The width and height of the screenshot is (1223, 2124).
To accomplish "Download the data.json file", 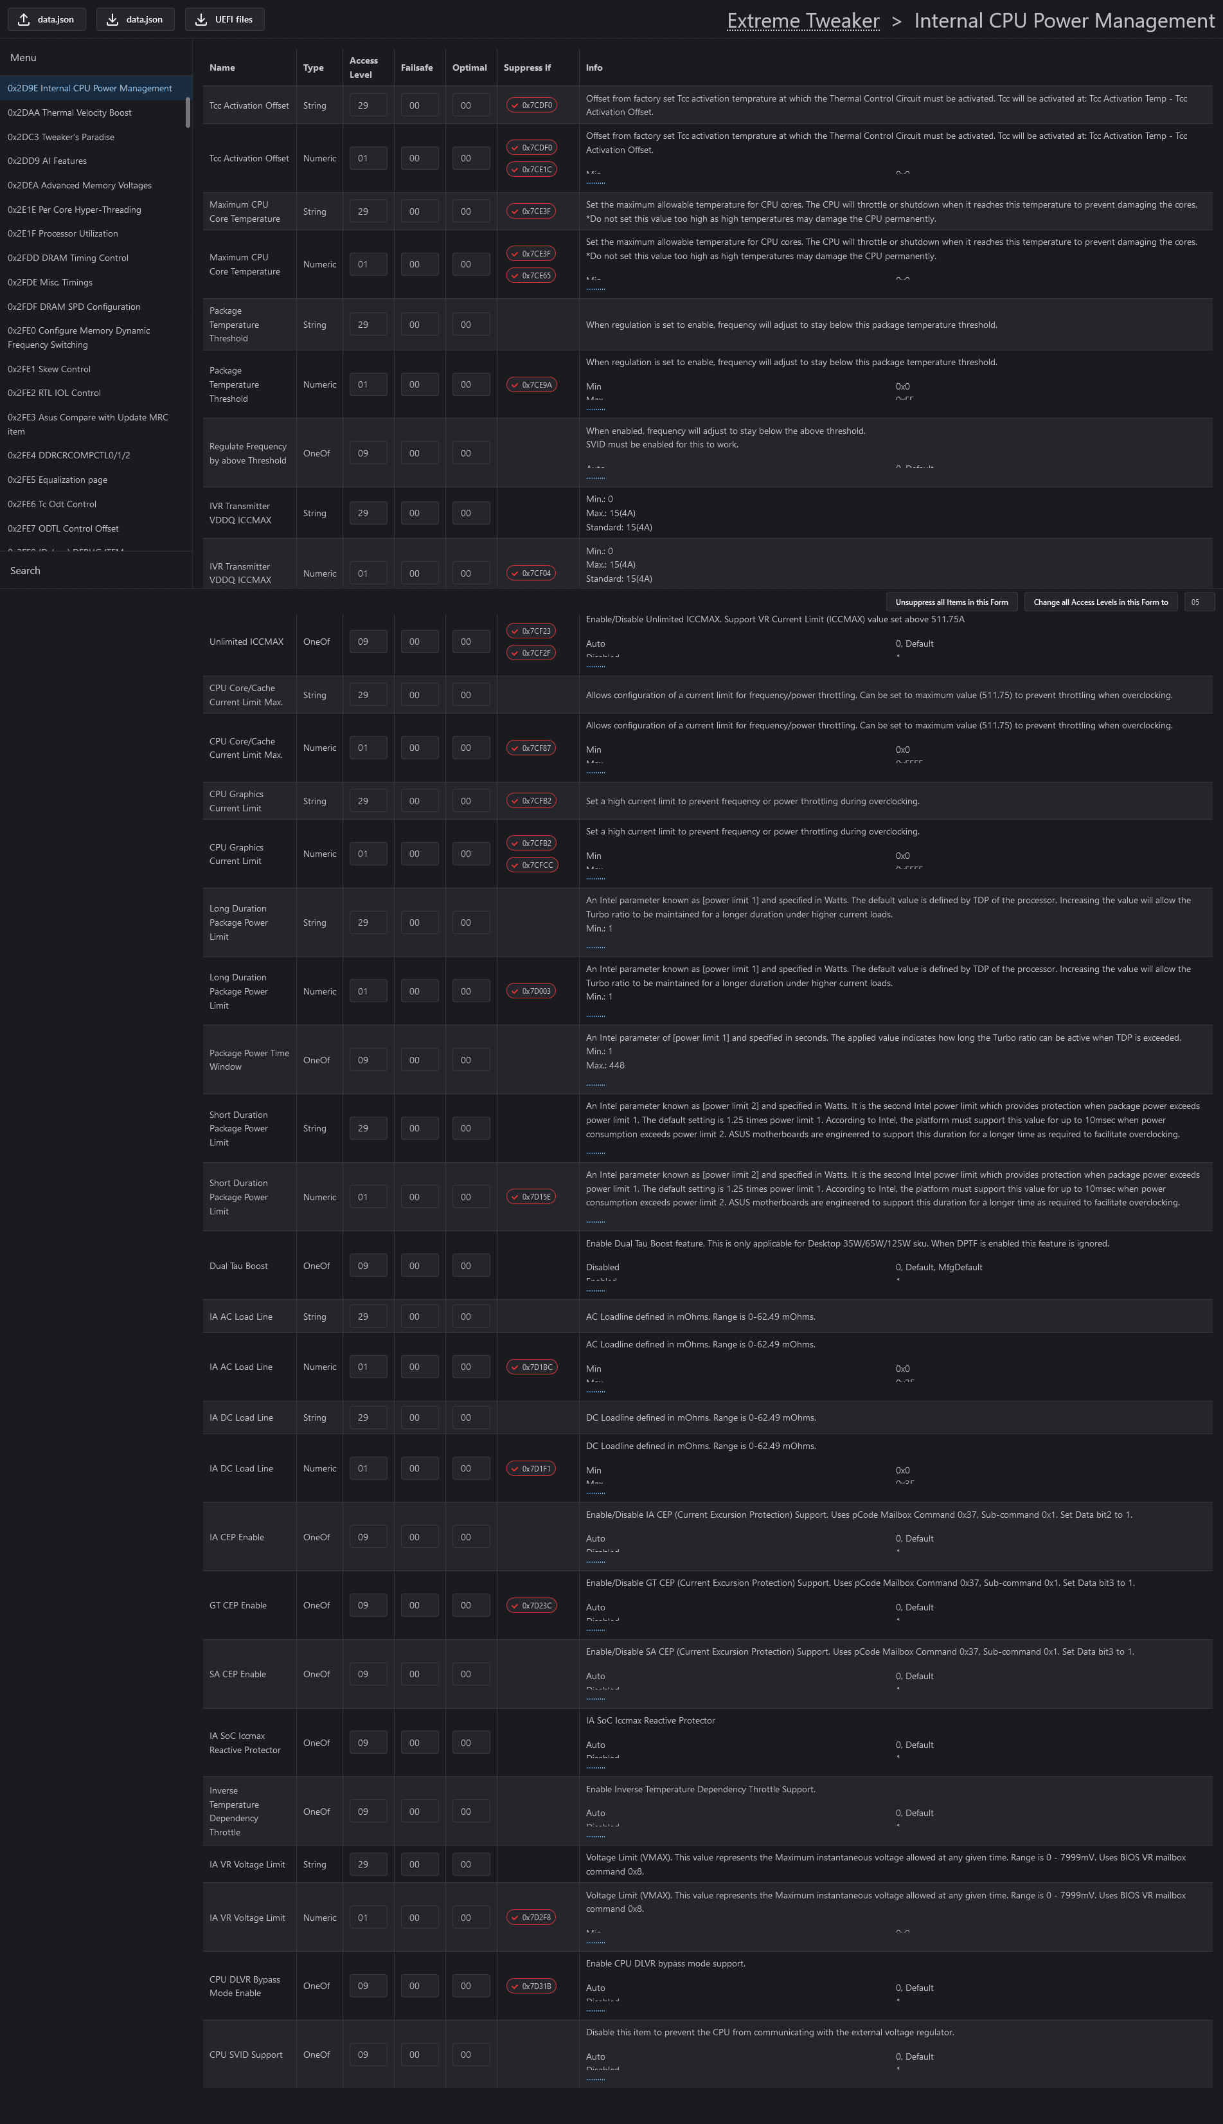I will [135, 19].
